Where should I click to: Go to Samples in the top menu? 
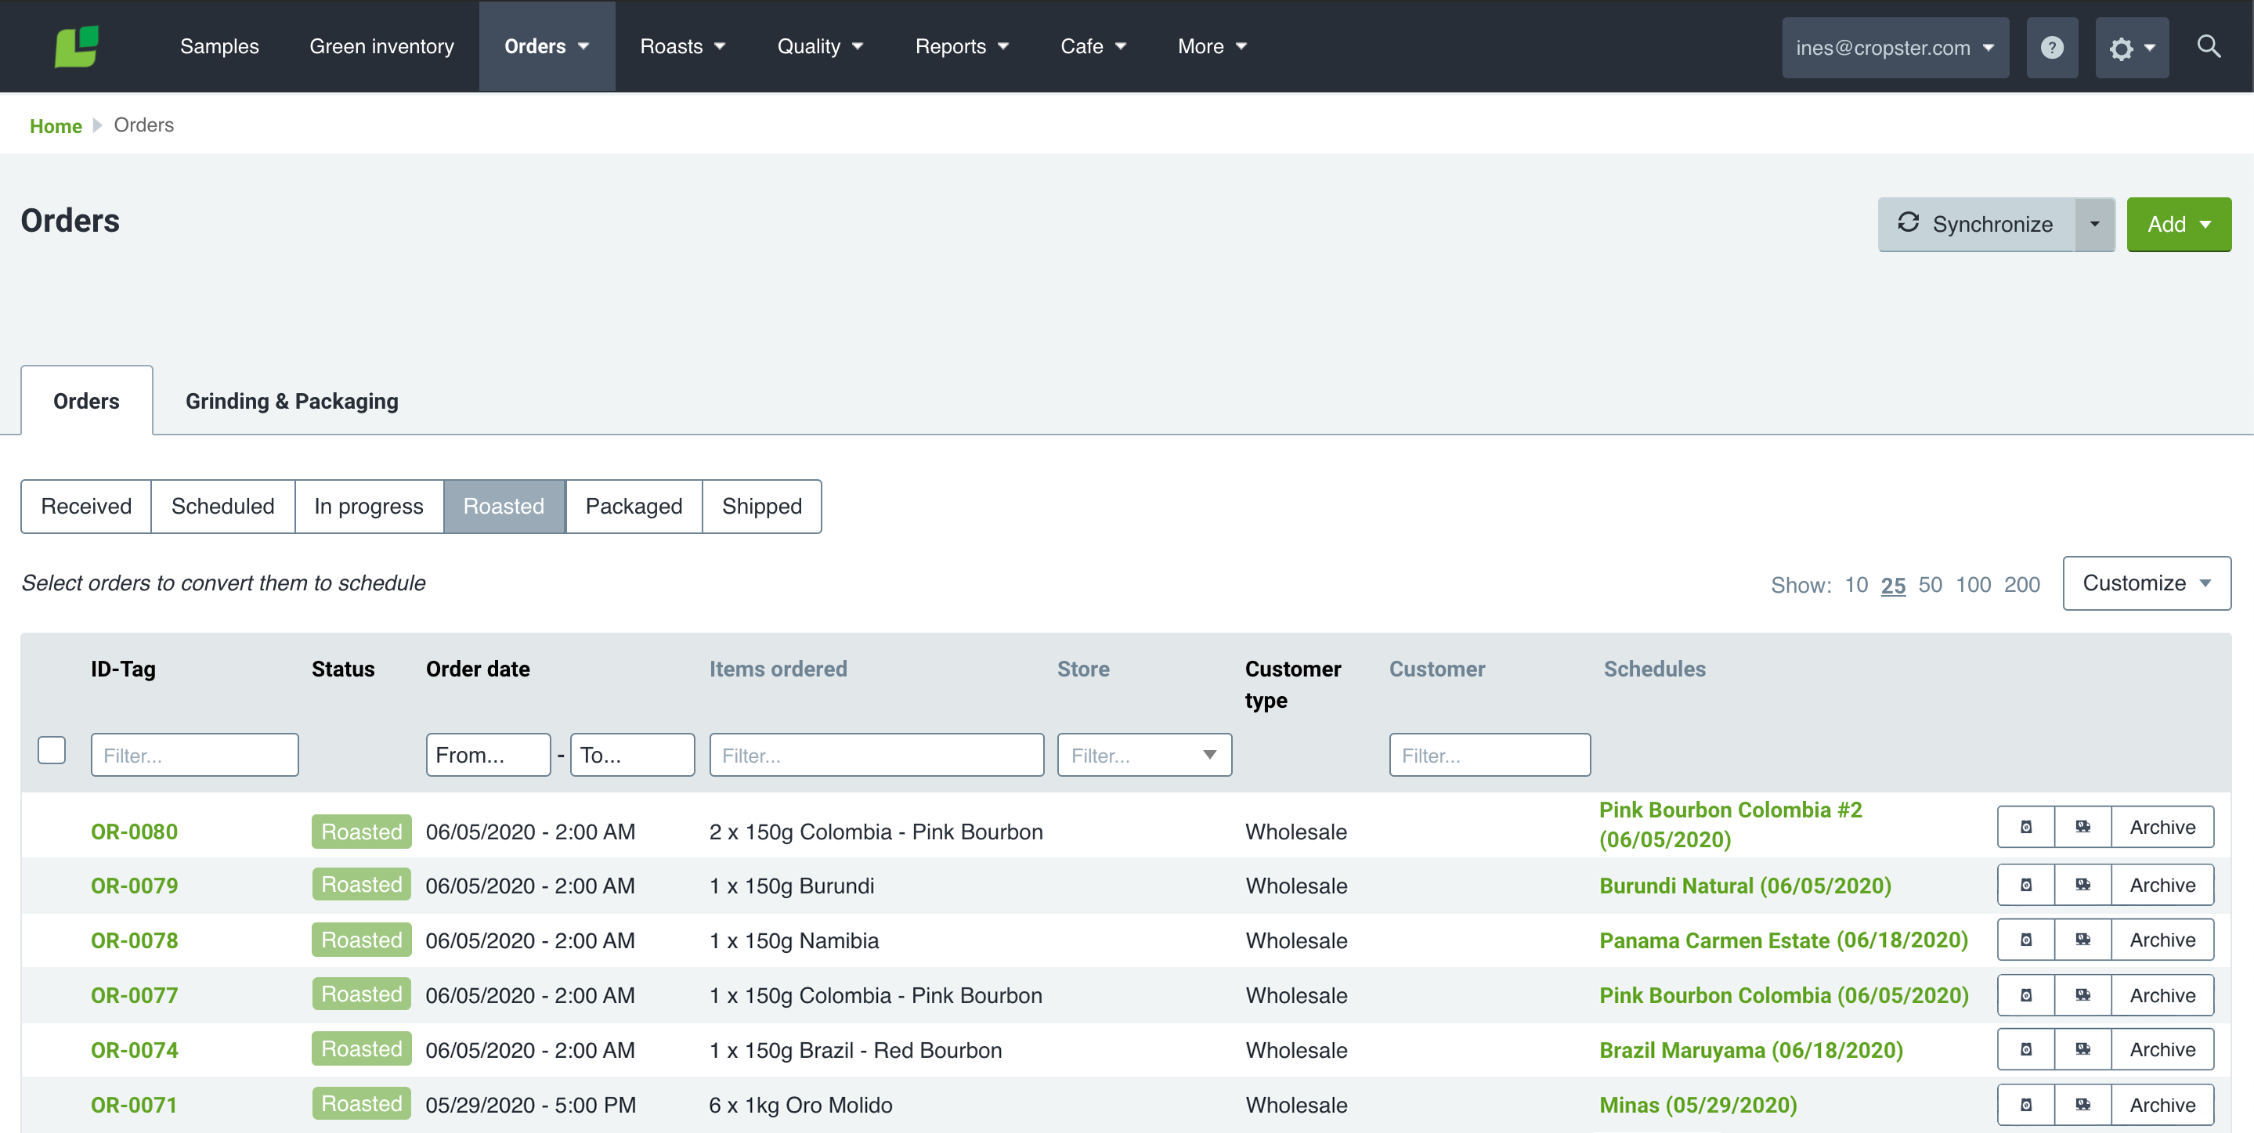(x=219, y=46)
